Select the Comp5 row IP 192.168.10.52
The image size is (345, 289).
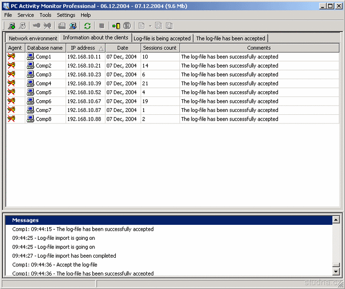tap(84, 92)
